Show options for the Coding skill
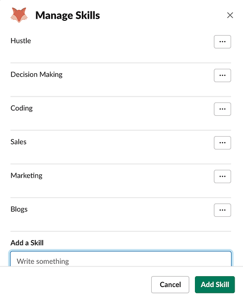This screenshot has height=297, width=243. [x=222, y=109]
